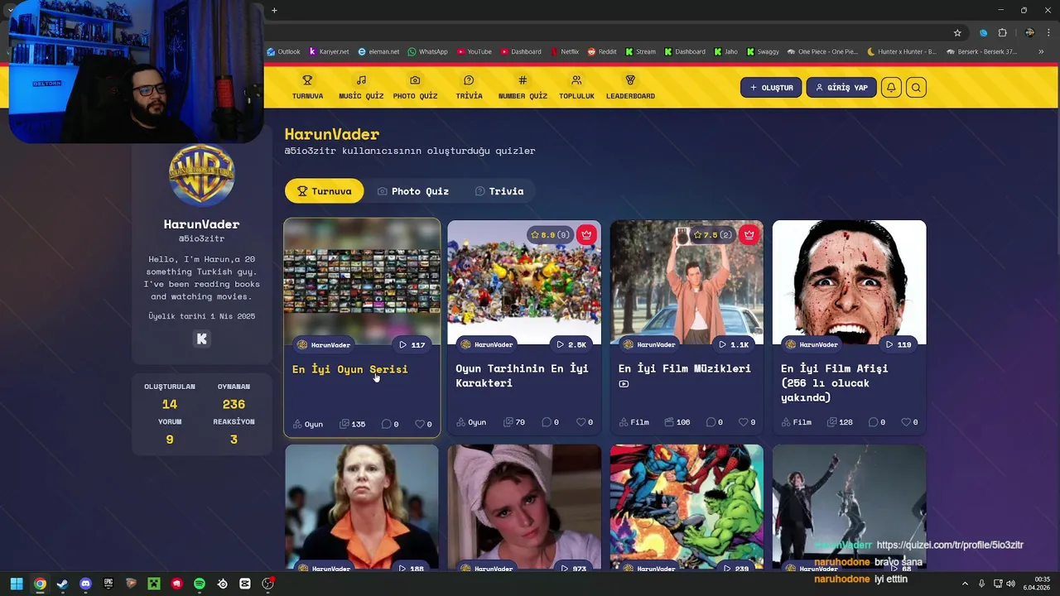Click the 8.9 rating badge

click(x=550, y=235)
